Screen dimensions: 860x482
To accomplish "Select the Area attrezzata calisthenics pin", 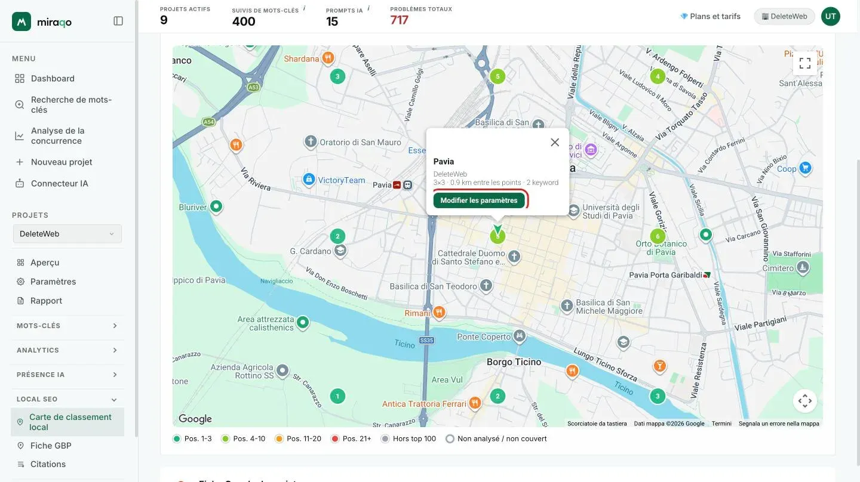I will tap(303, 323).
